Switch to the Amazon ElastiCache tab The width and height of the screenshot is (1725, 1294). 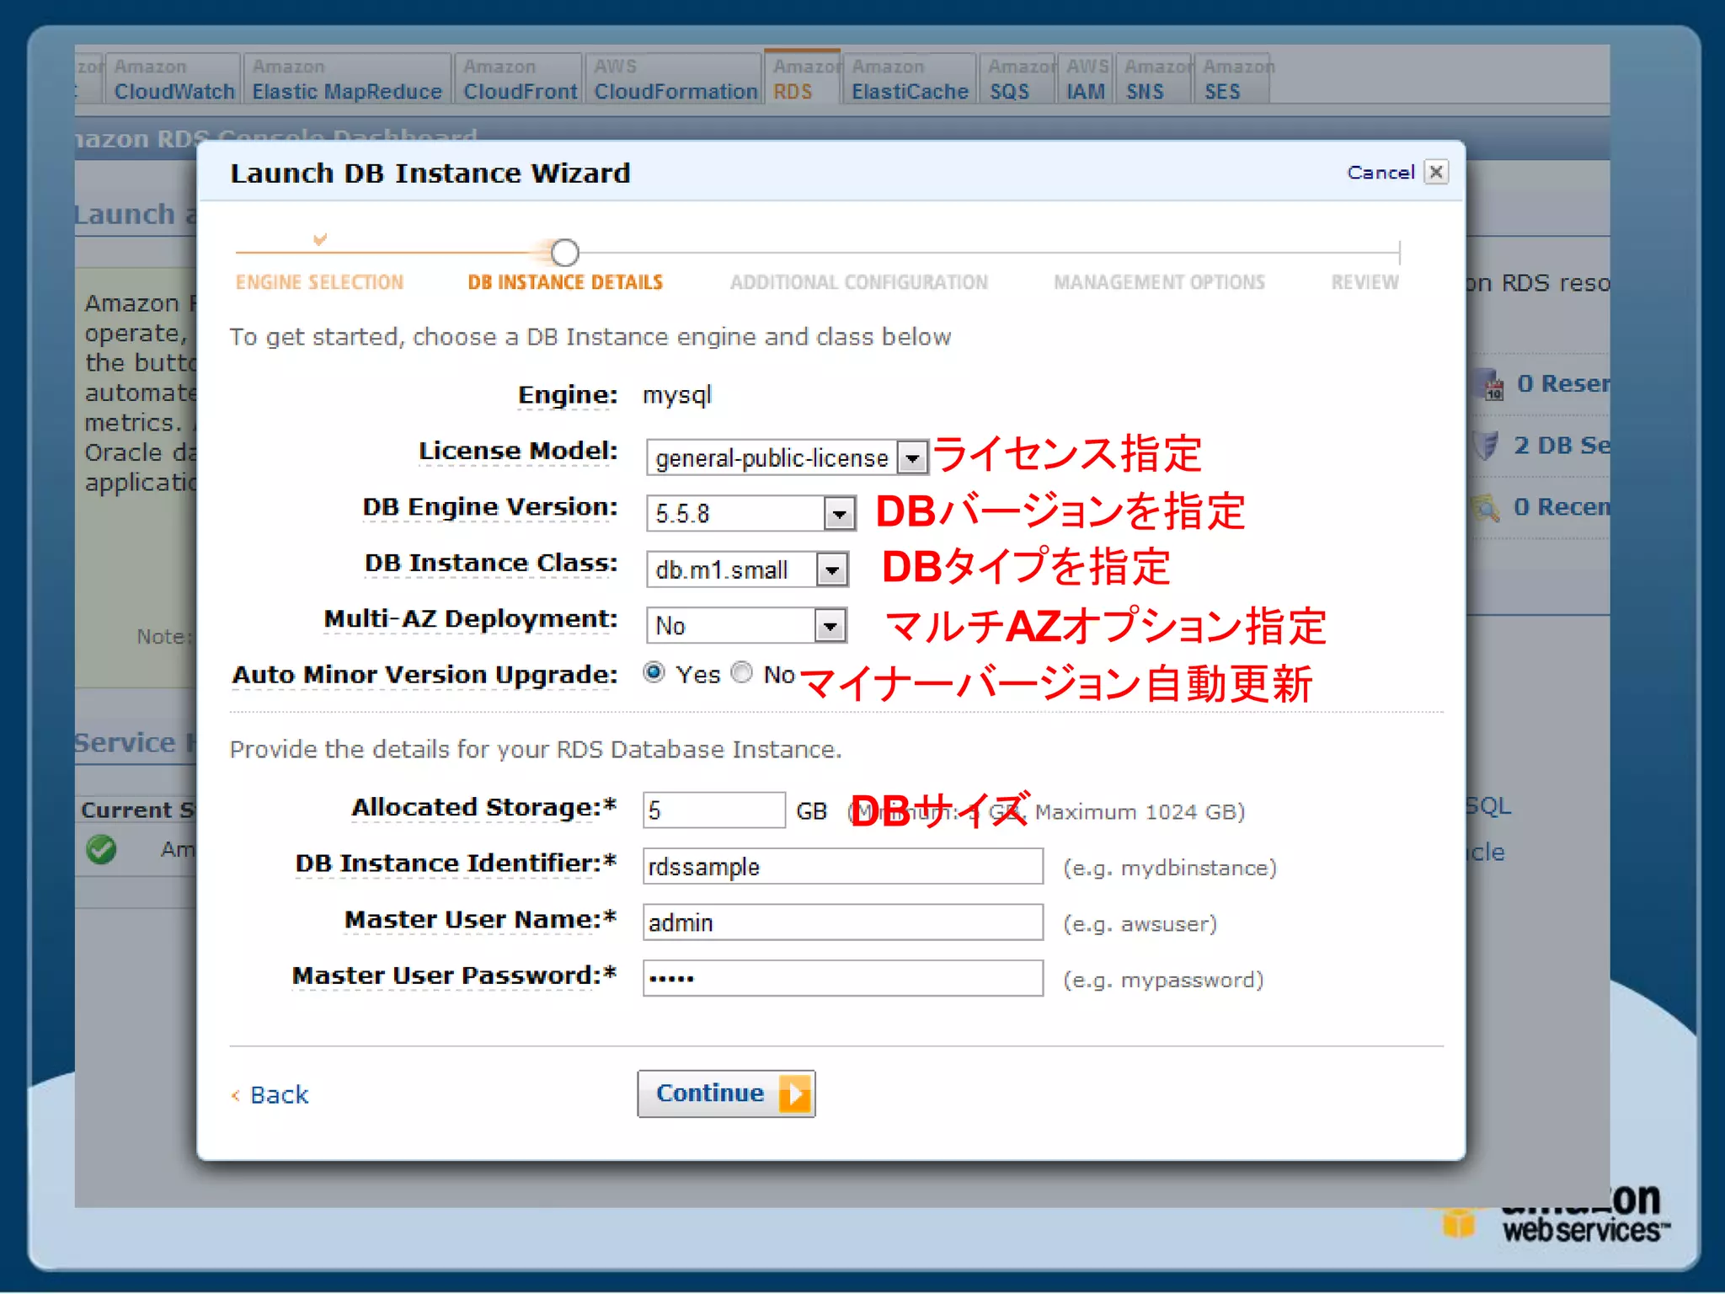pyautogui.click(x=910, y=79)
